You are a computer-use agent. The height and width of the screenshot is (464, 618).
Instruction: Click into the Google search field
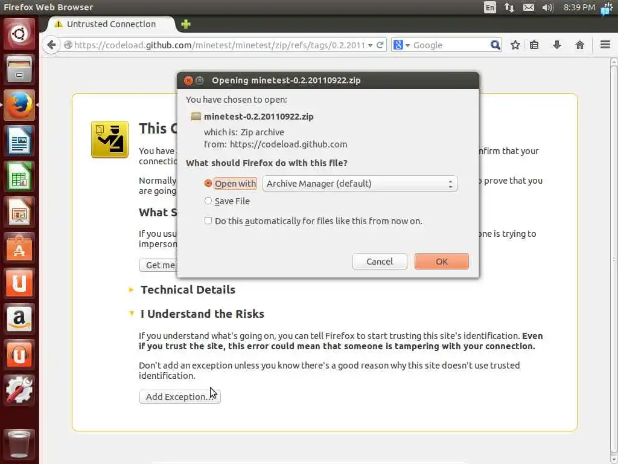(x=450, y=45)
